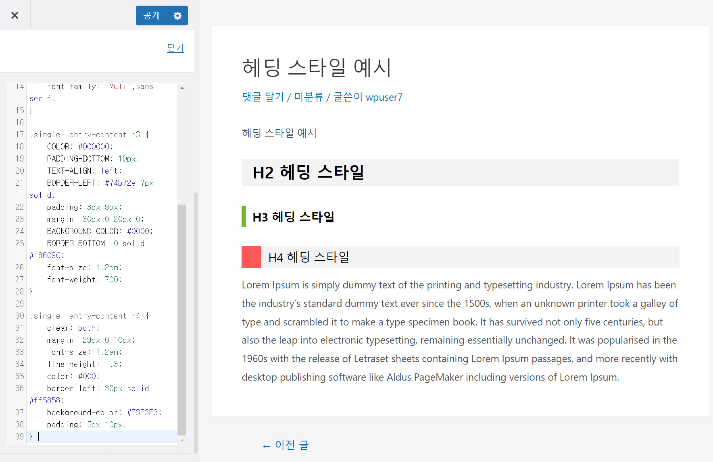The width and height of the screenshot is (713, 462).
Task: Select the #ff5858 value on line 36
Action: (46, 400)
